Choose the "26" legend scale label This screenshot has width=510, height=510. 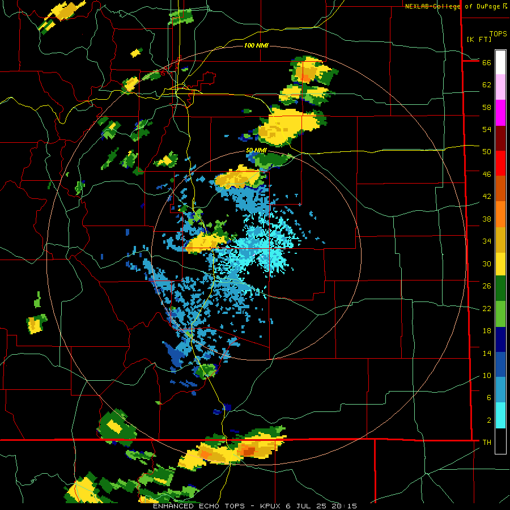click(487, 286)
